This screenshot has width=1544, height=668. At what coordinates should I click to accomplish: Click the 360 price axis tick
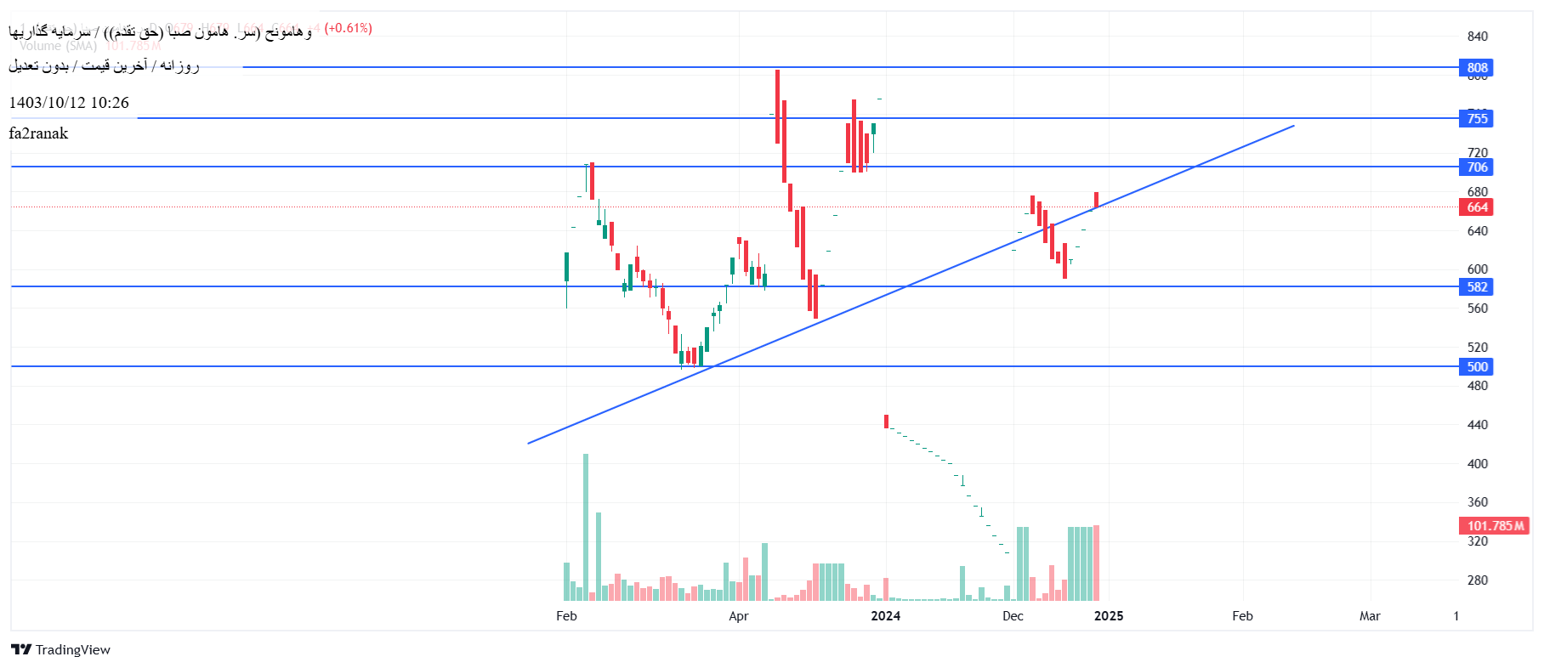click(x=1478, y=502)
